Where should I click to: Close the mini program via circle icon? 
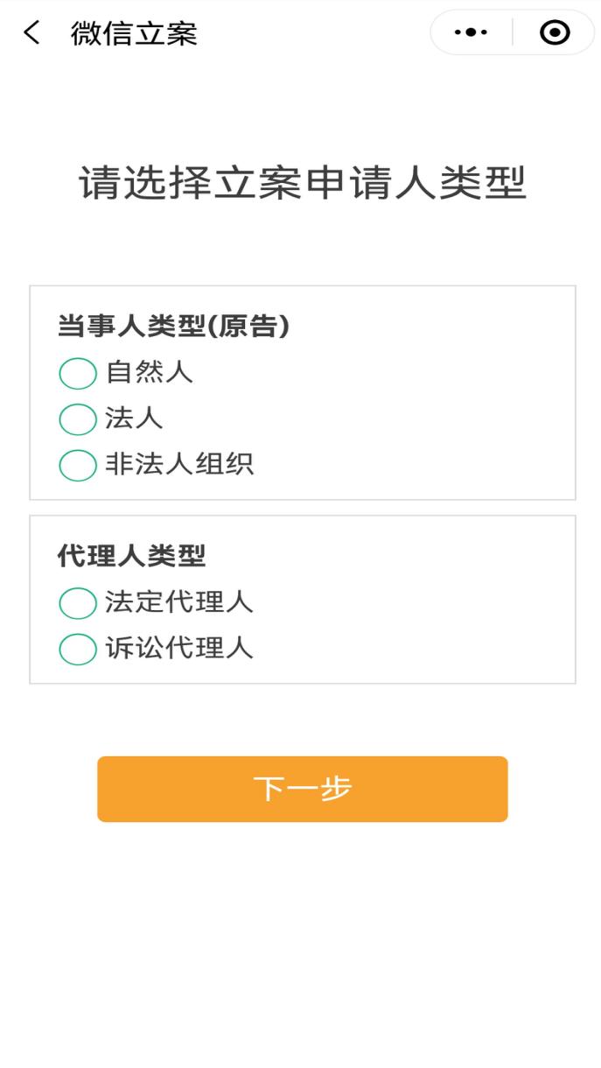(x=555, y=33)
